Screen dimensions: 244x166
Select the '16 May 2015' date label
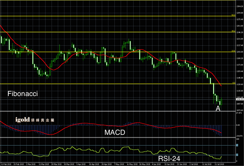coord(132,164)
